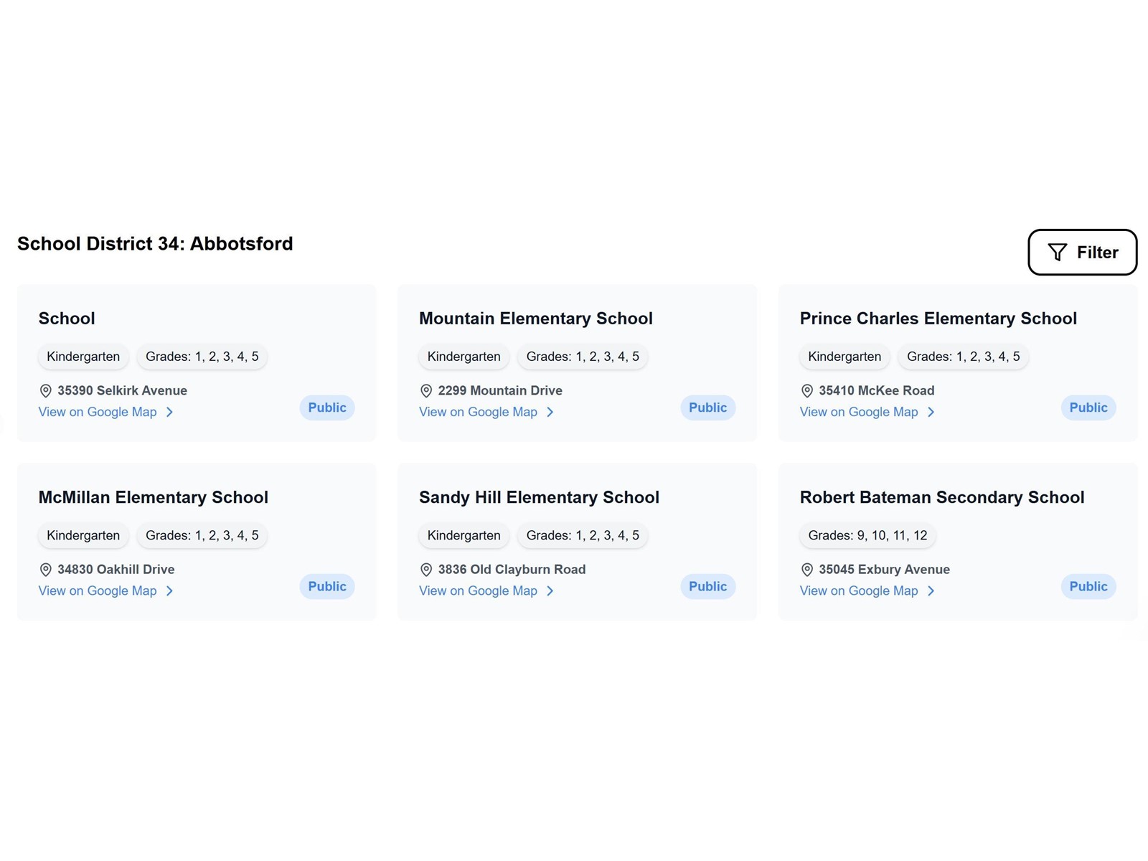Click chevron arrow after Mountain Elementary's map link
This screenshot has width=1148, height=861.
550,412
